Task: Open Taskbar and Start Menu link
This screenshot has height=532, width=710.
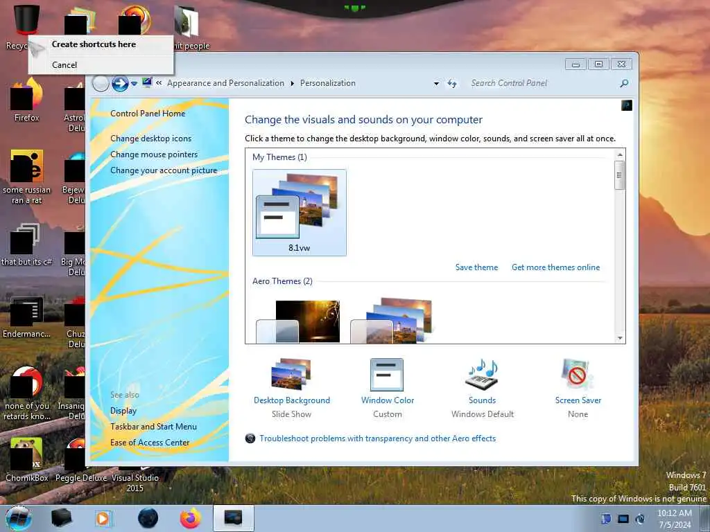Action: click(x=153, y=427)
